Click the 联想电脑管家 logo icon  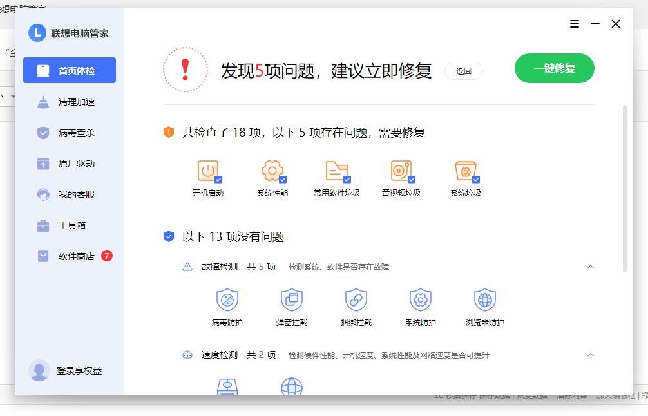coord(37,33)
